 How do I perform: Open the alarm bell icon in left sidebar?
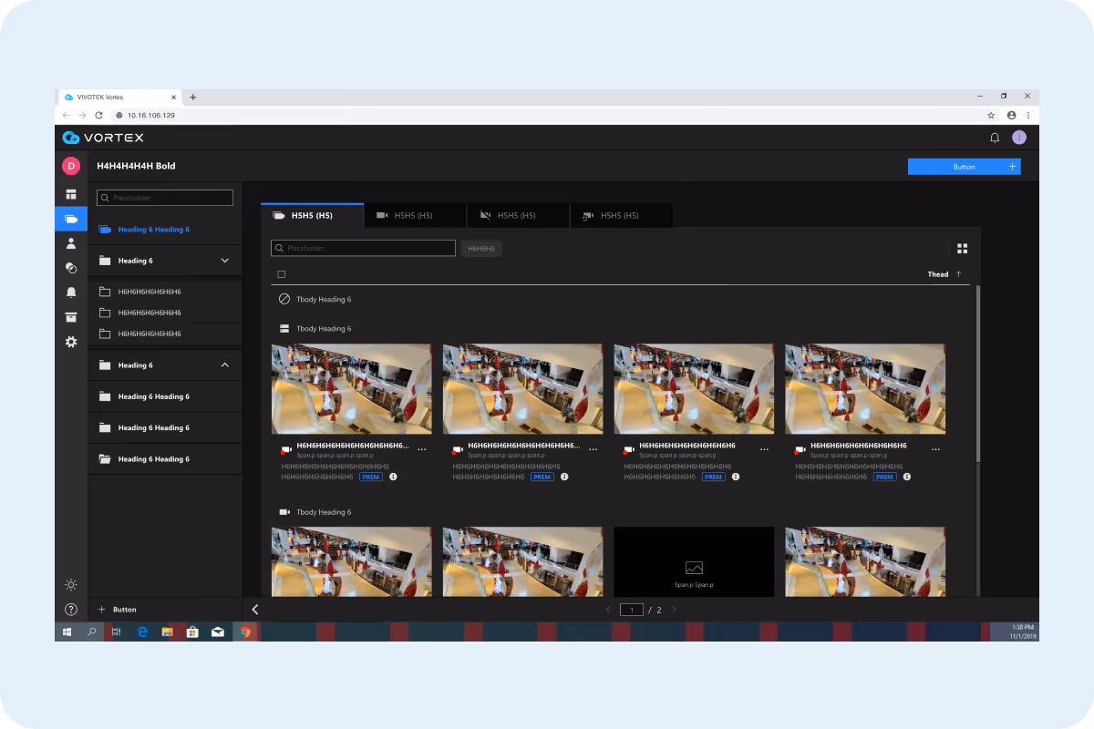click(x=71, y=293)
